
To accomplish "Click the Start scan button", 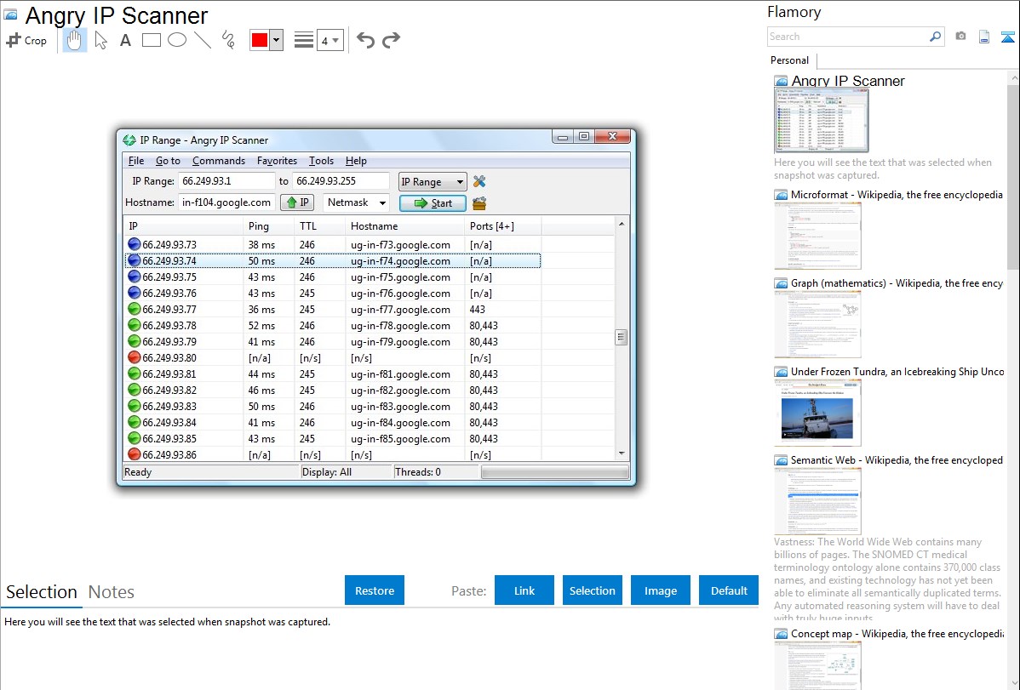I will (x=433, y=203).
